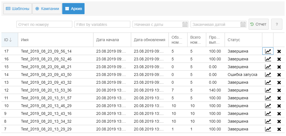Image resolution: width=286 pixels, height=136 pixels.
Task: Delete campaign with ID 7
Action: [279, 129]
